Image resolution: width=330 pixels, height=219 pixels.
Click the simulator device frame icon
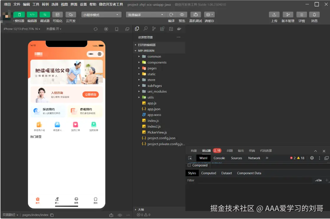(x=116, y=29)
